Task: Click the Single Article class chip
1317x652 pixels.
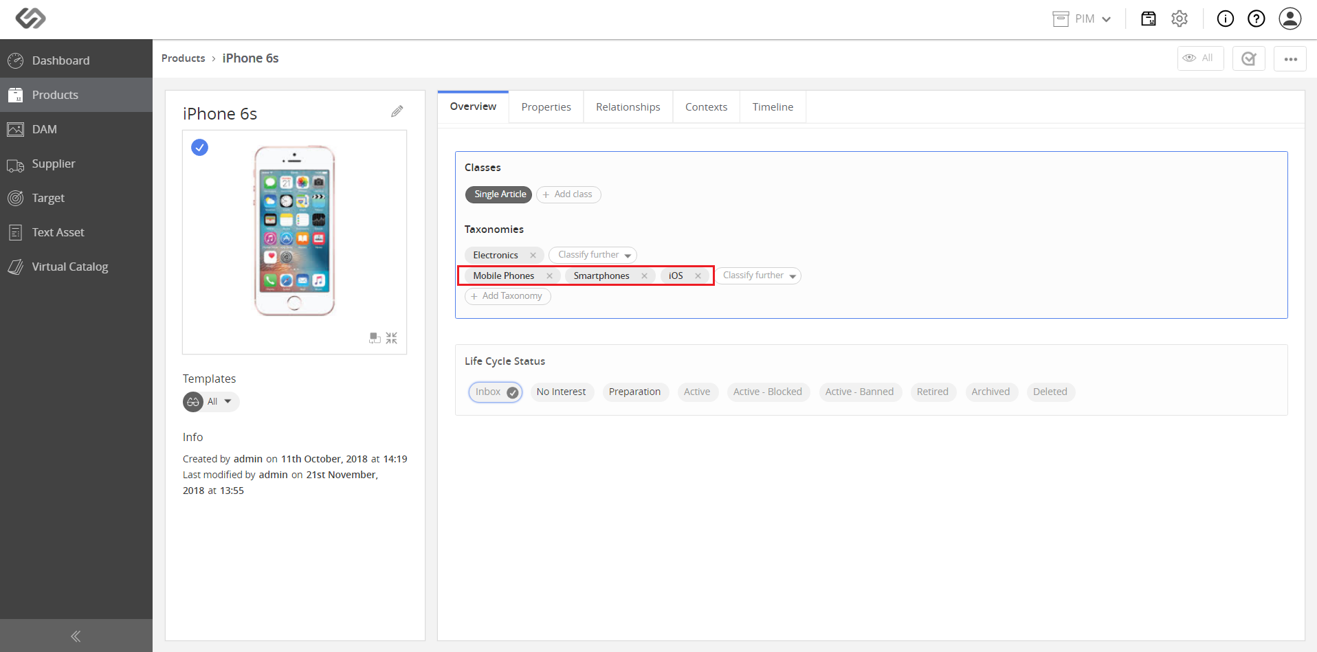Action: tap(499, 194)
